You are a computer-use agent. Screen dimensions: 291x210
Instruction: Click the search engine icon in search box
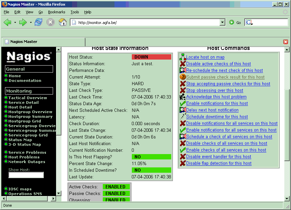(249, 23)
